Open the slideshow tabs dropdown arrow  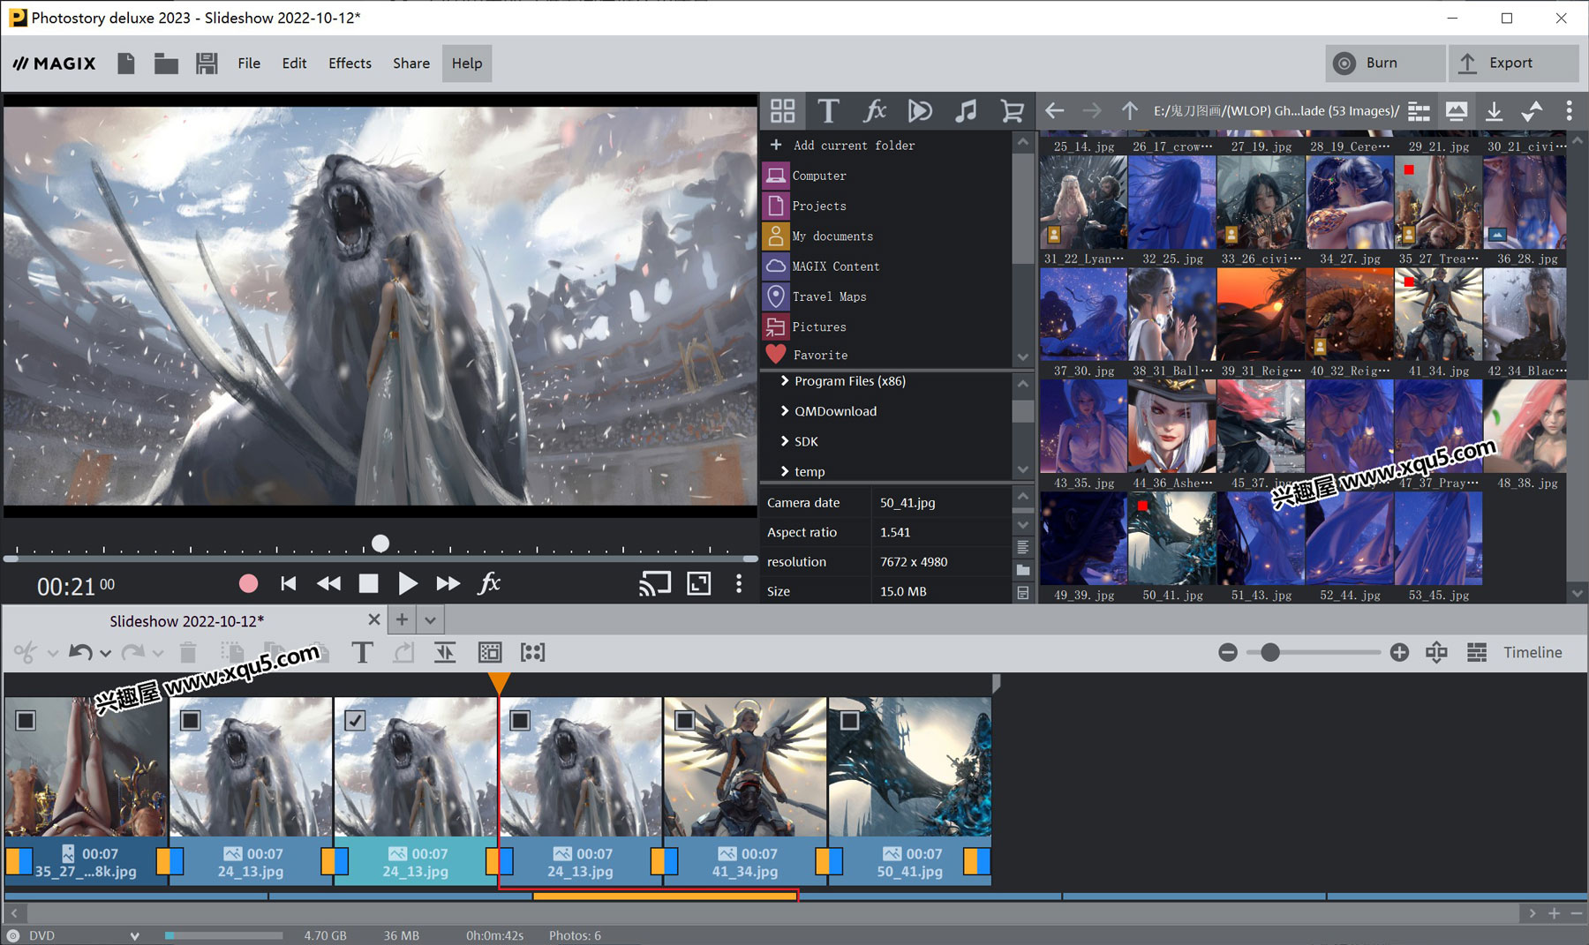(x=430, y=620)
